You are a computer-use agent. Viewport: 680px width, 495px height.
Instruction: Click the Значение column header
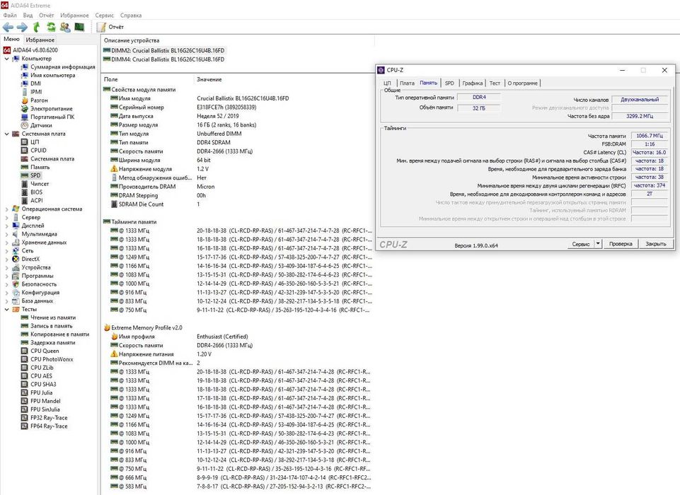(209, 80)
